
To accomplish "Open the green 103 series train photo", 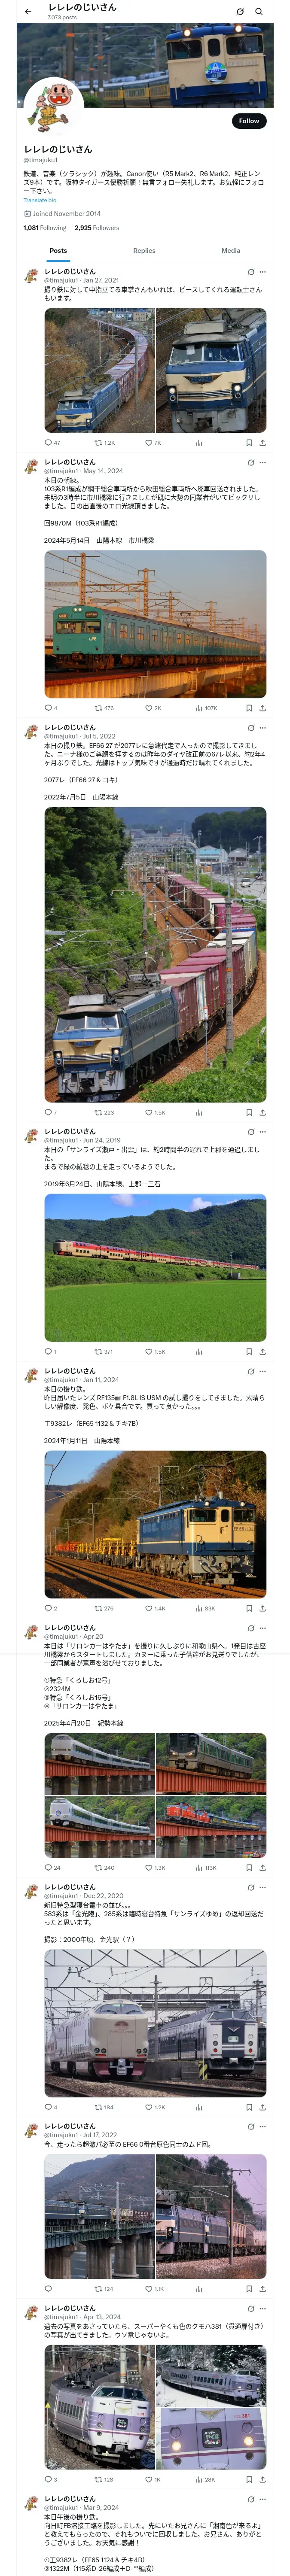I will coord(155,624).
